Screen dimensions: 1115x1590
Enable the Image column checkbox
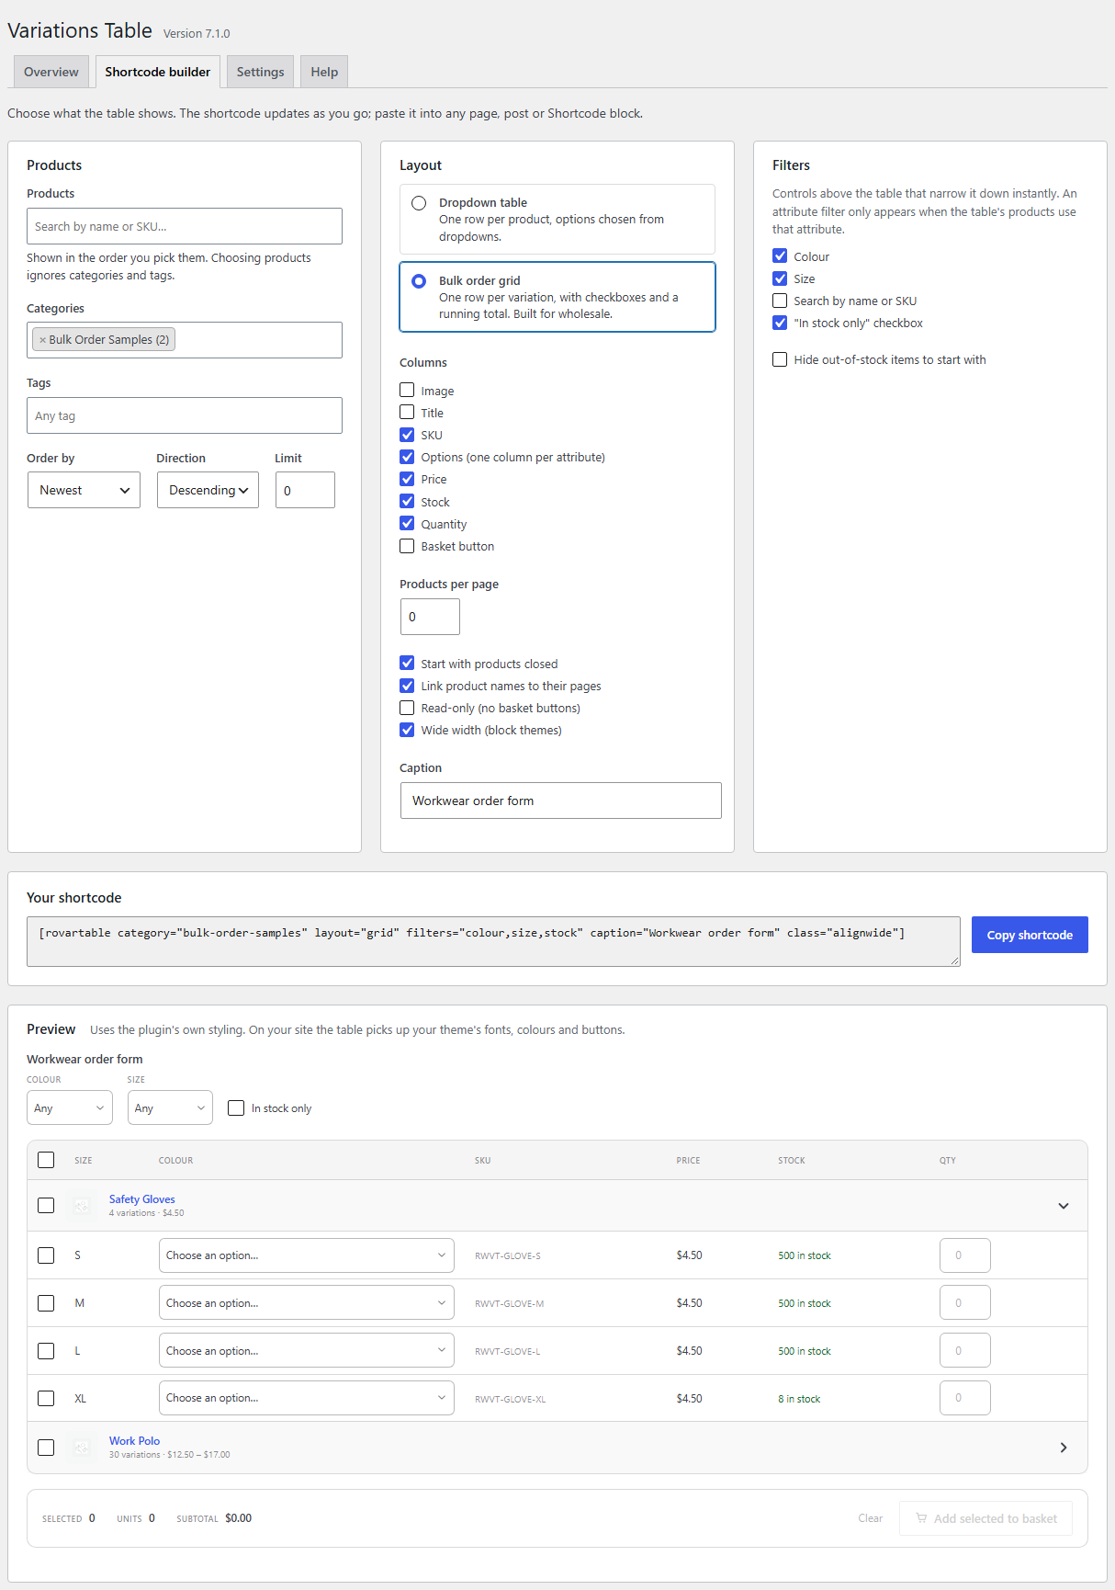pos(407,391)
